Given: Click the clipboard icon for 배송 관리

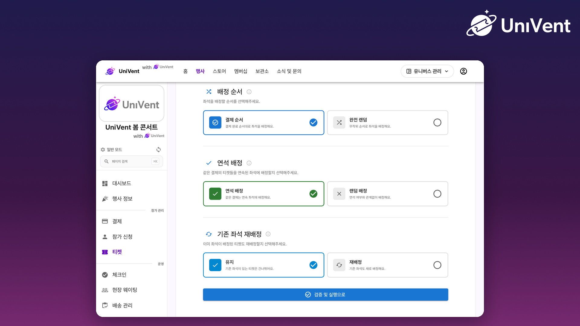Looking at the screenshot, I should (x=105, y=305).
